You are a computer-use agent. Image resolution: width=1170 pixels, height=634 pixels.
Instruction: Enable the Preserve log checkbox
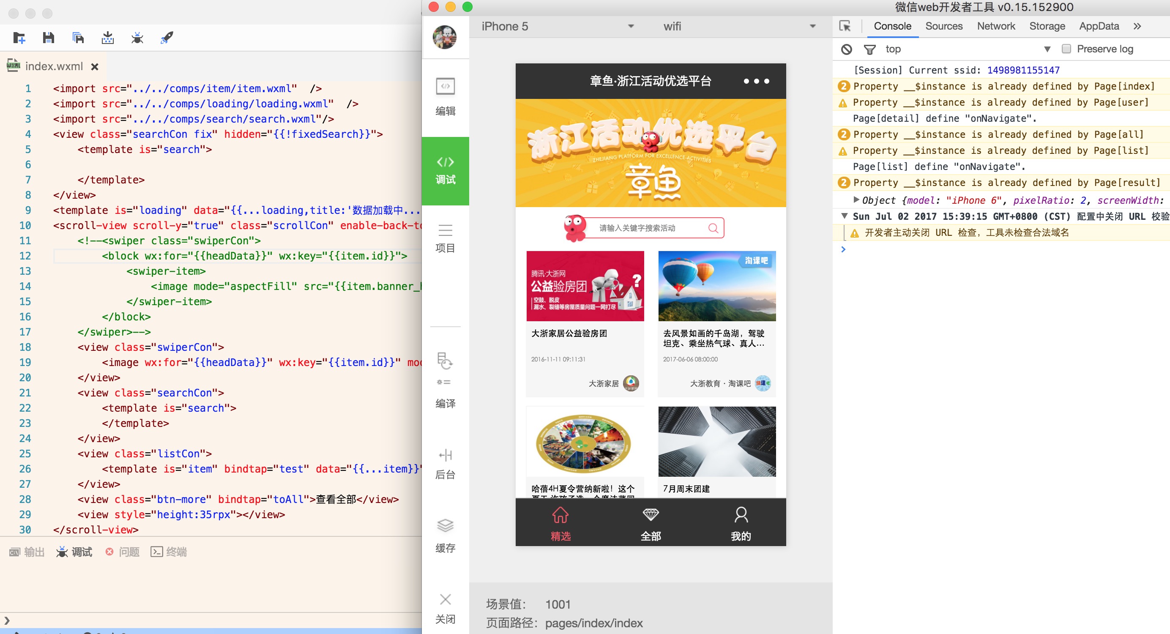click(1066, 49)
